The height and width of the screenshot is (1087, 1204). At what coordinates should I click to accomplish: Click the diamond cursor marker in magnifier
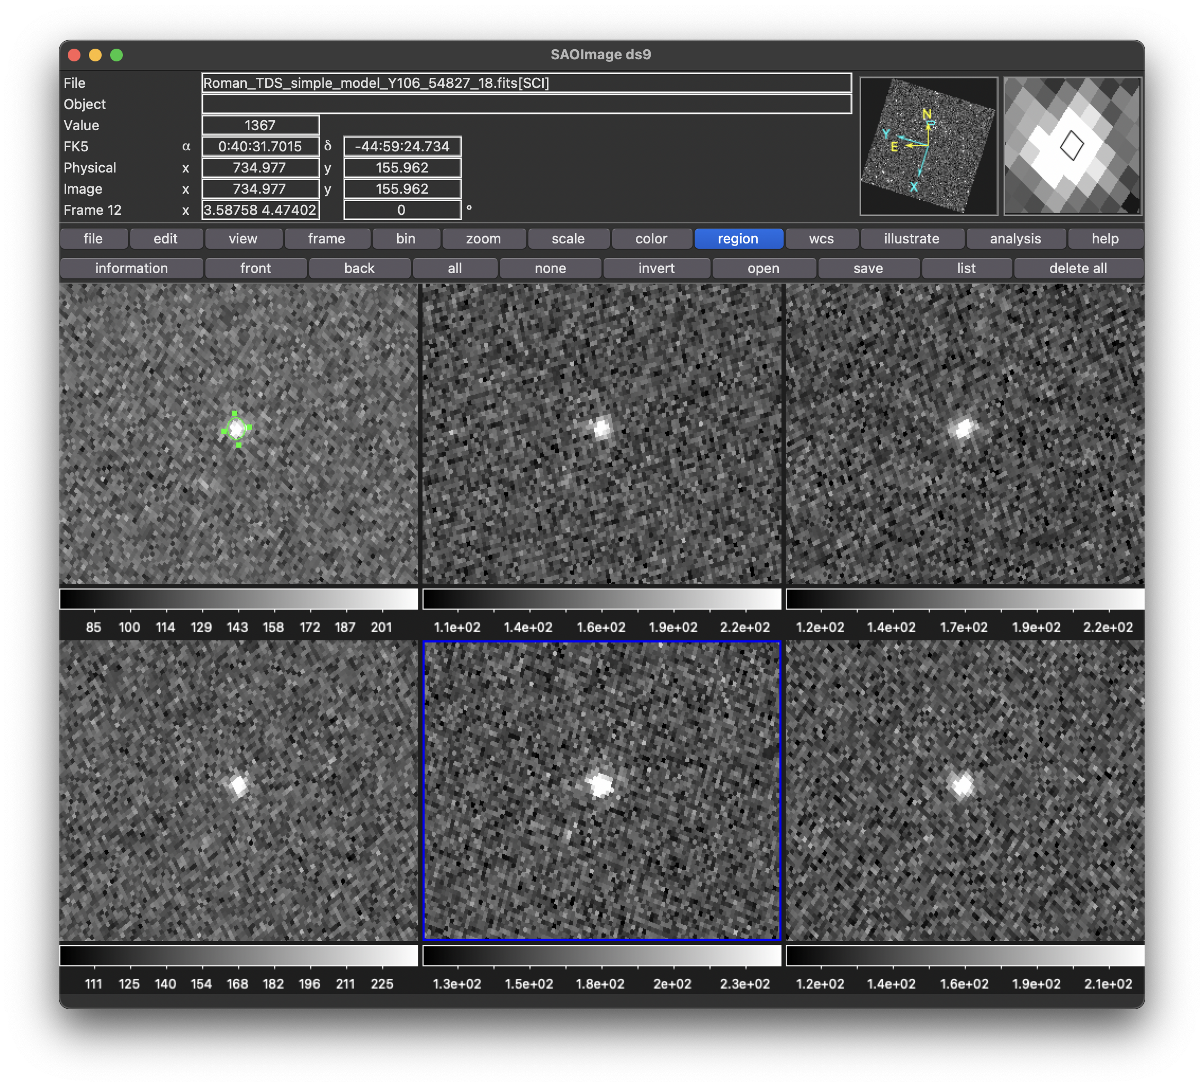pos(1072,146)
